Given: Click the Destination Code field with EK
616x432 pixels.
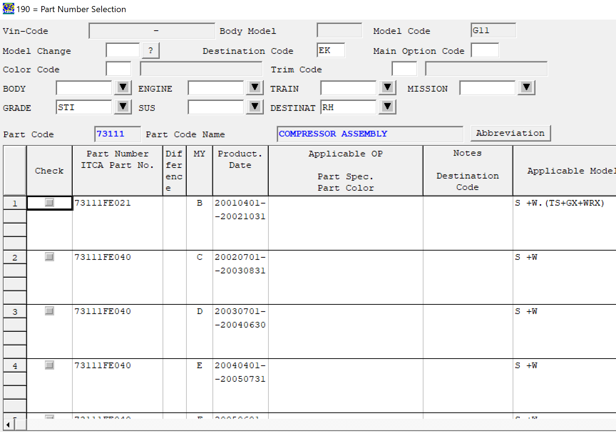Looking at the screenshot, I should (330, 51).
